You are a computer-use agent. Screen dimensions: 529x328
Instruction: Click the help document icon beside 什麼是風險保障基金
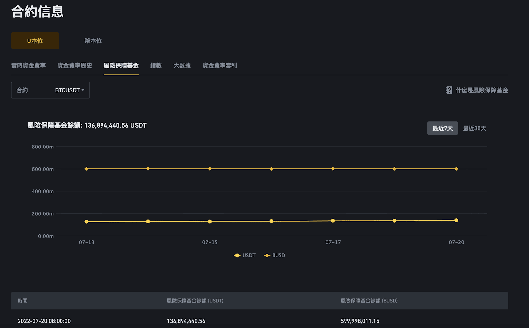pyautogui.click(x=449, y=90)
